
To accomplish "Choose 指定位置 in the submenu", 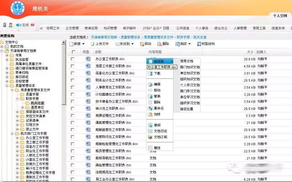I will (187, 109).
